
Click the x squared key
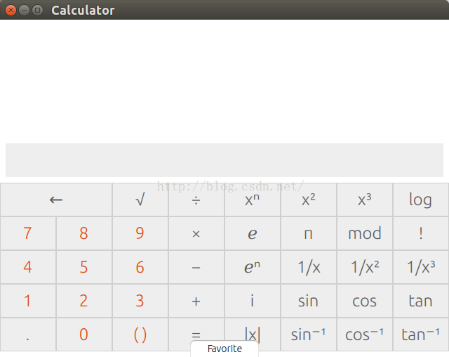309,200
